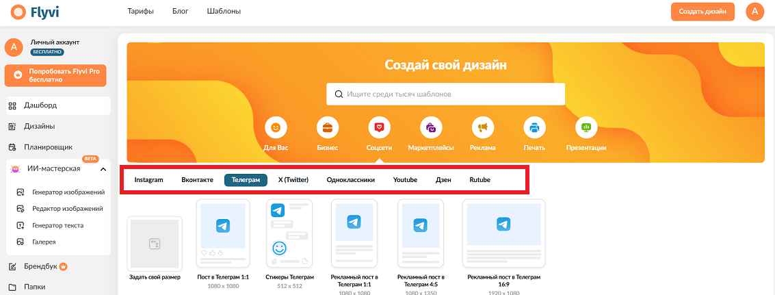Click the Планировщик calendar icon

coord(14,147)
